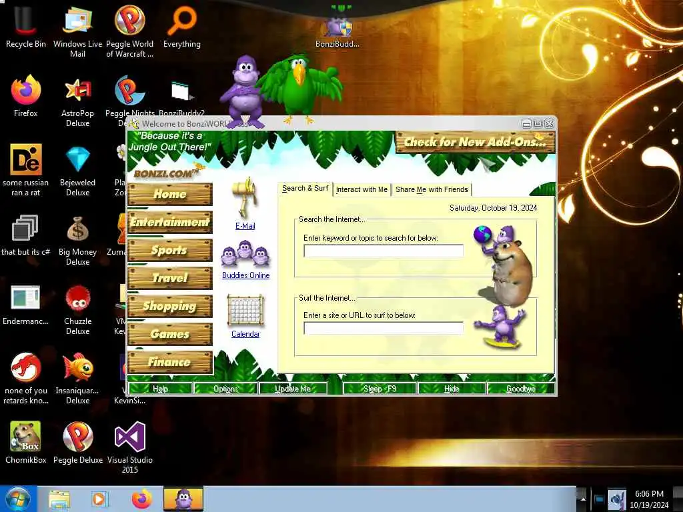The image size is (683, 512).
Task: Select the Firefox desktop icon
Action: (x=26, y=96)
